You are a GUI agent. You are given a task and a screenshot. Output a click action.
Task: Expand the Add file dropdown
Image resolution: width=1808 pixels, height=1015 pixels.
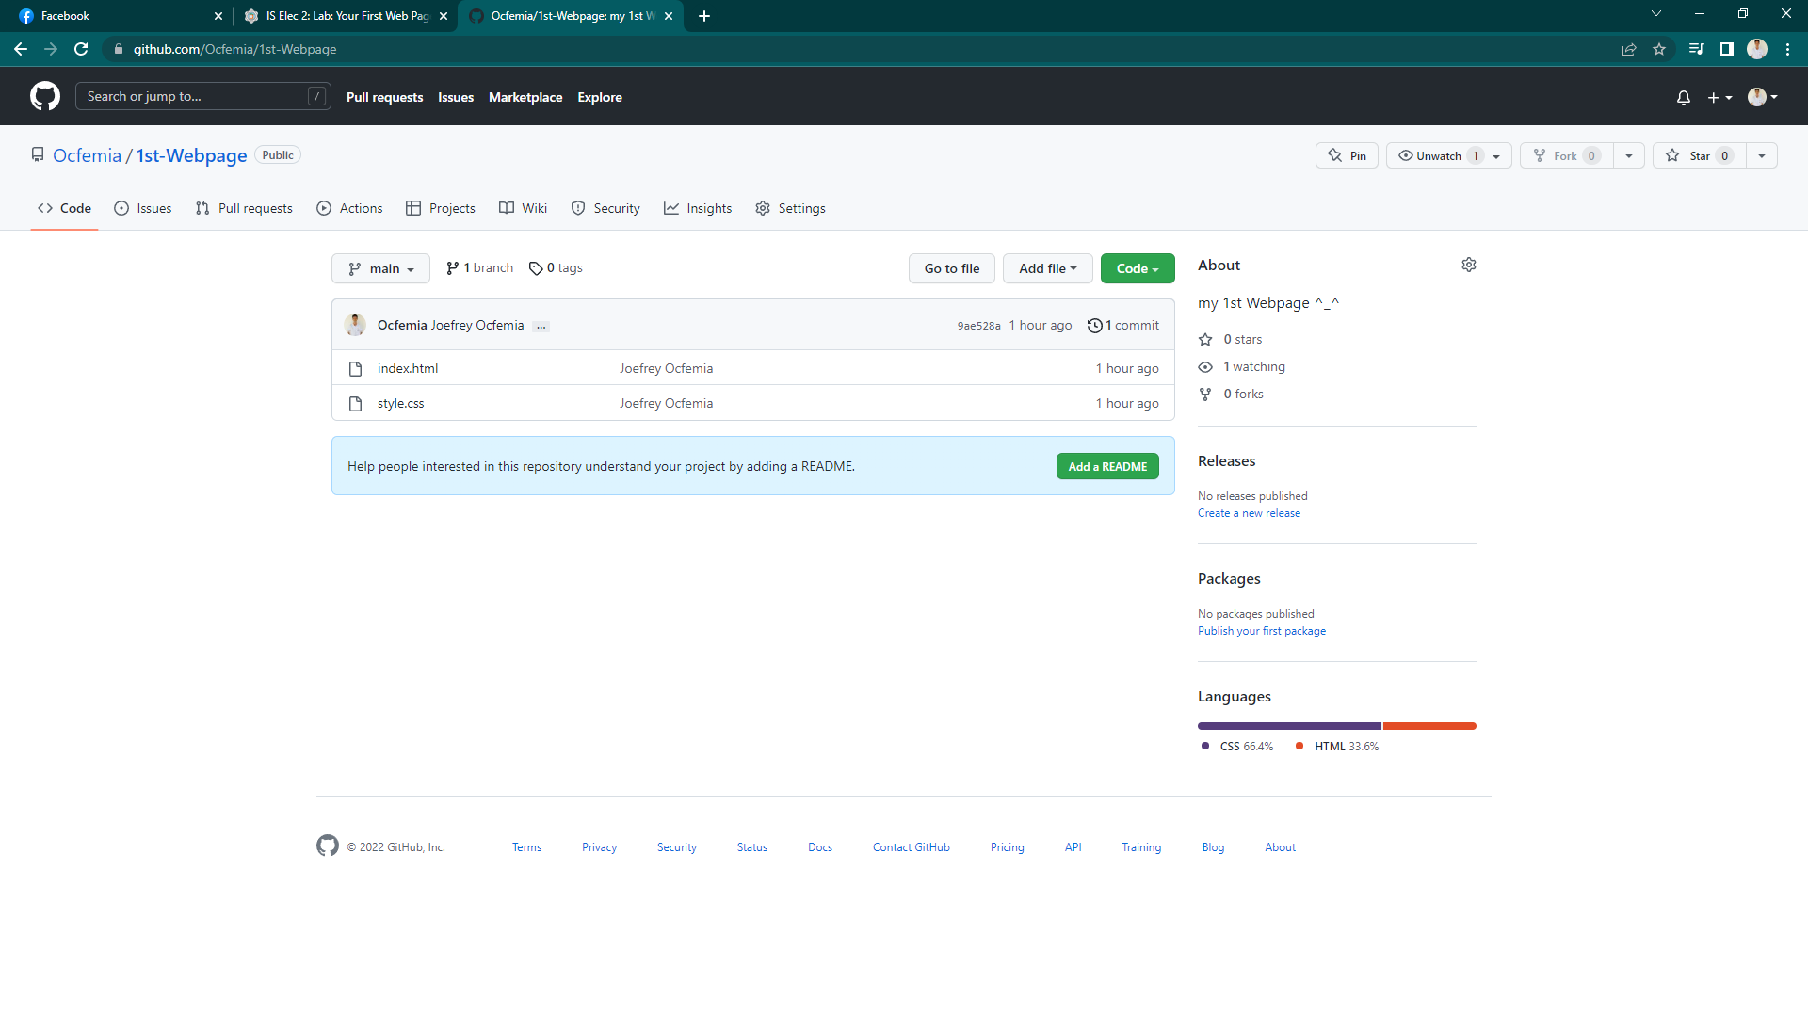coord(1047,268)
